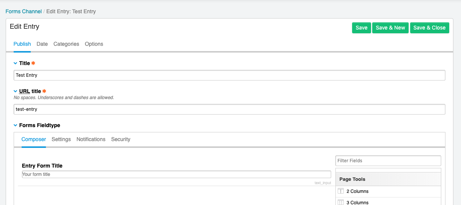Focus the Filter Fields search box
Viewport: 461px width, 205px height.
point(388,161)
